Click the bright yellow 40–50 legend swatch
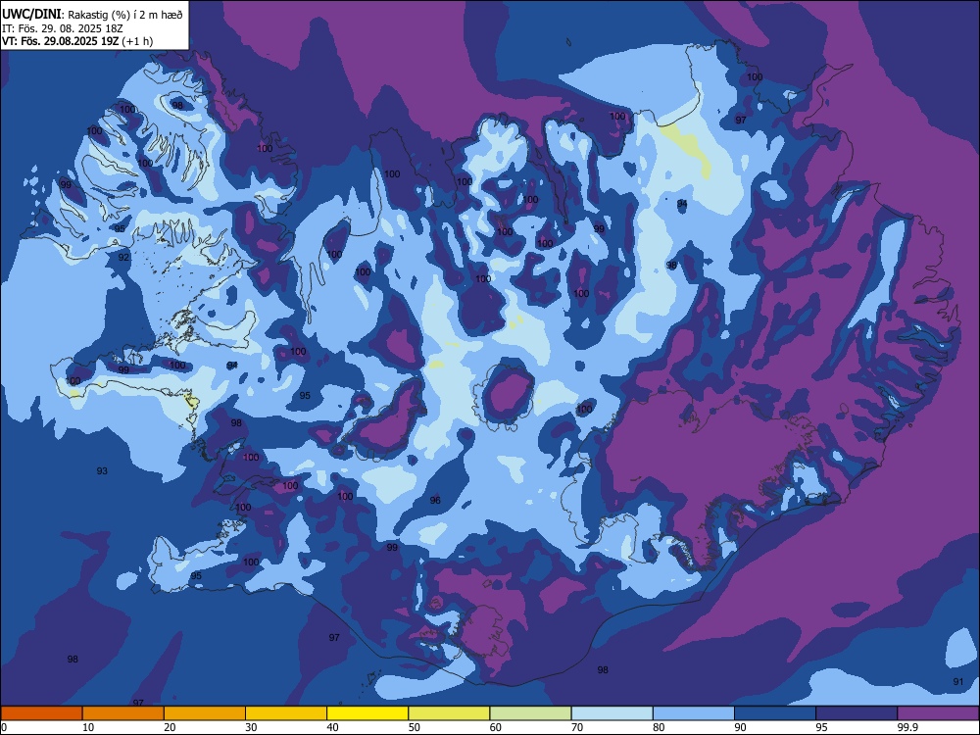The height and width of the screenshot is (735, 980). tap(367, 713)
